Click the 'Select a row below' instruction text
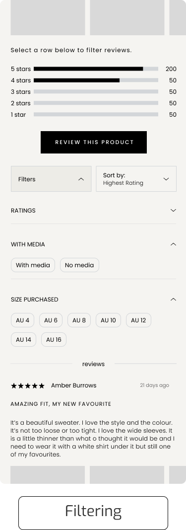This screenshot has width=186, height=530. tap(71, 50)
